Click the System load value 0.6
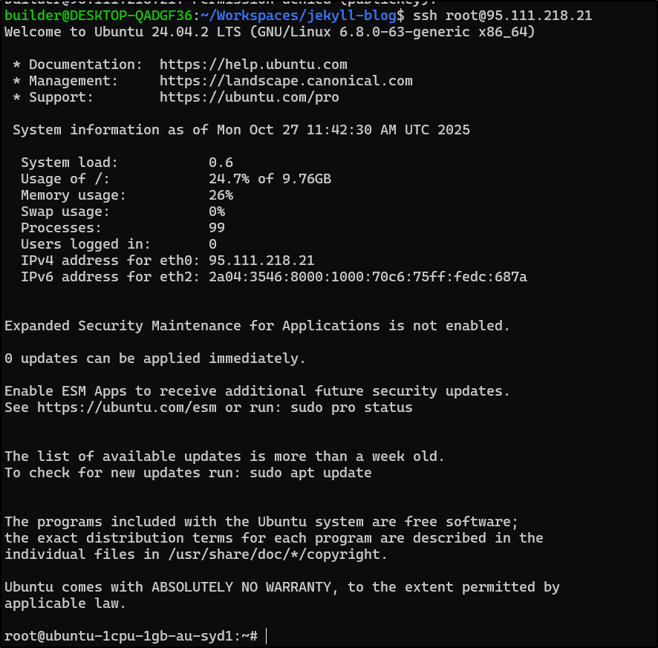The width and height of the screenshot is (658, 648). (x=221, y=163)
